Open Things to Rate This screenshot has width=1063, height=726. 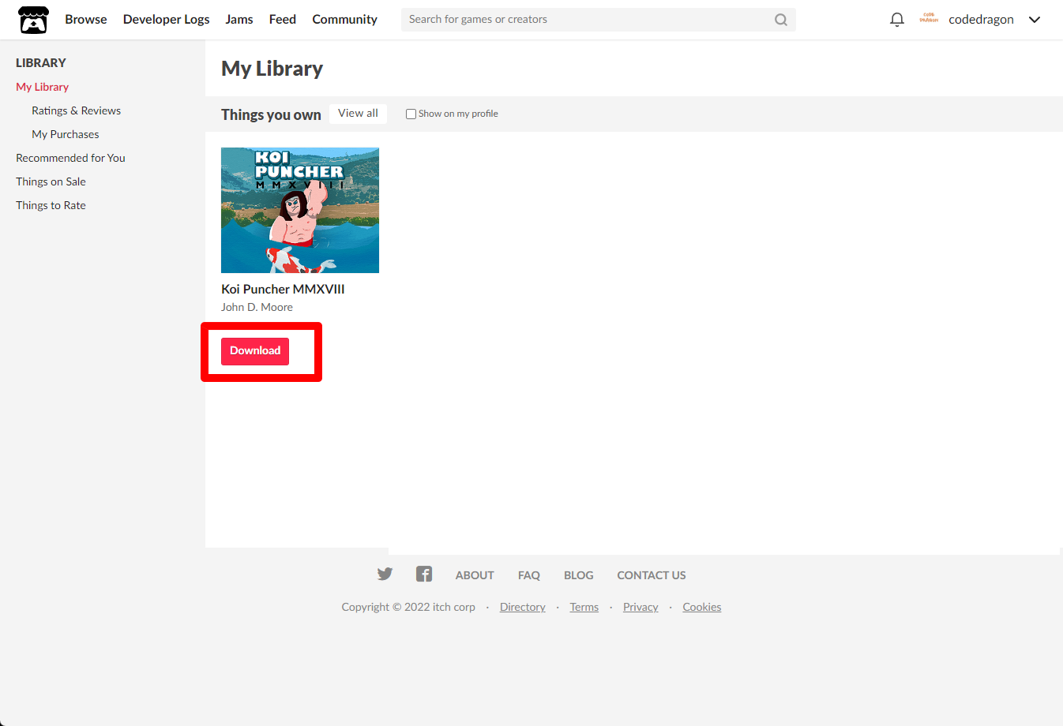pyautogui.click(x=51, y=205)
